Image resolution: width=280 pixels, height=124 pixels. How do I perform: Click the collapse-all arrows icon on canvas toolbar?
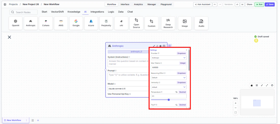(262, 86)
